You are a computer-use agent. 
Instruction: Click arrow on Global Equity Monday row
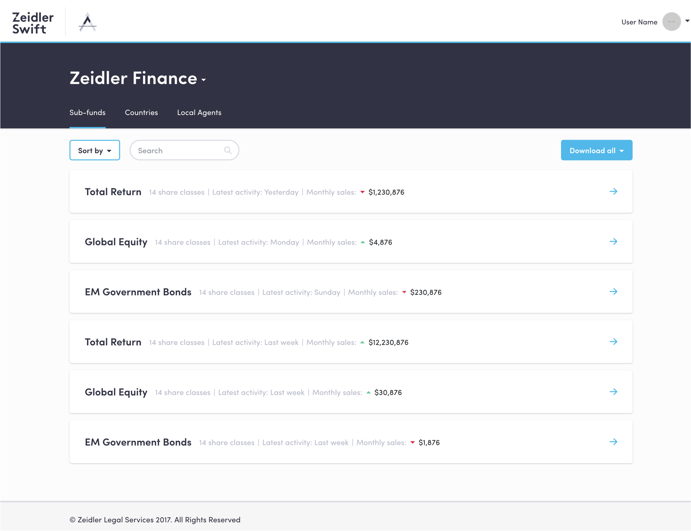(x=613, y=242)
